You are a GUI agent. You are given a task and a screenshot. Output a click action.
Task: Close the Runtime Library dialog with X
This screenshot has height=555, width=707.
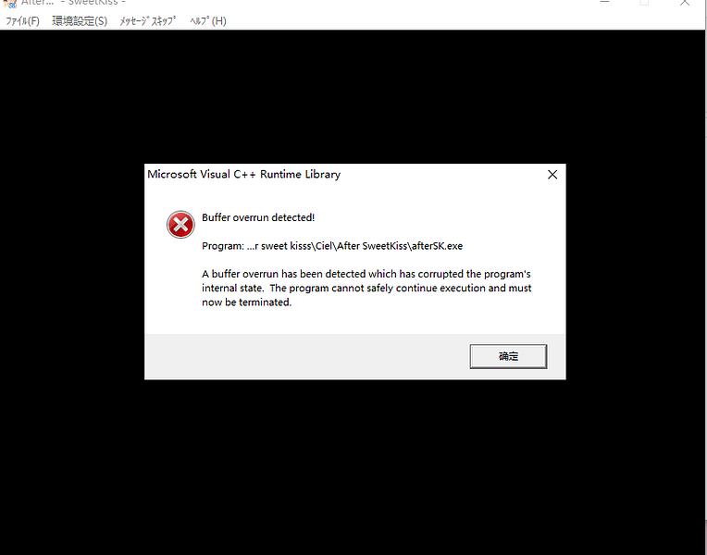tap(552, 175)
